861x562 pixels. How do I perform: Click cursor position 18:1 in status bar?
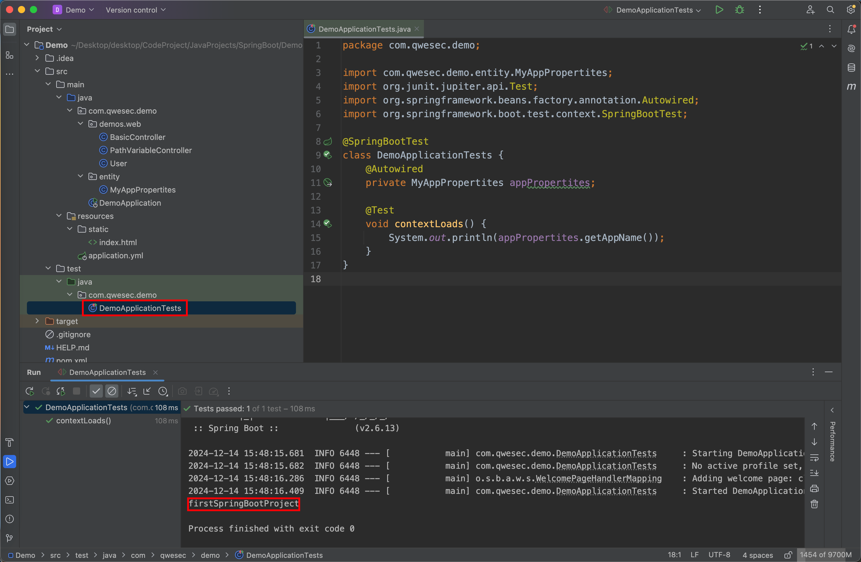674,555
